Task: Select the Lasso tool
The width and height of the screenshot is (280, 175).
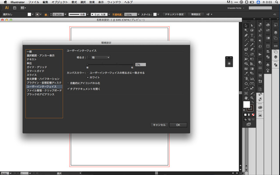Action: (252, 30)
